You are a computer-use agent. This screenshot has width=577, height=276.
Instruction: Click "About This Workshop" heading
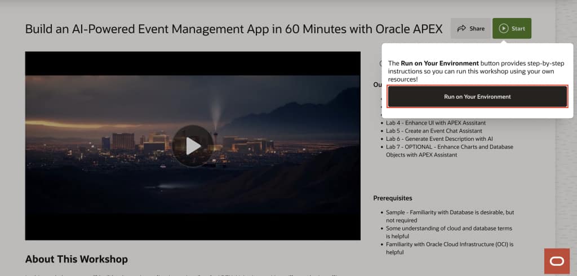click(77, 259)
